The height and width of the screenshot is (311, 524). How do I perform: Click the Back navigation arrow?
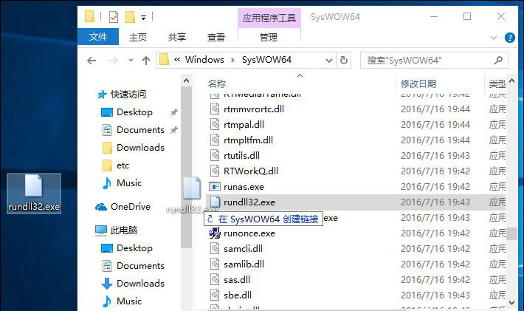click(92, 60)
